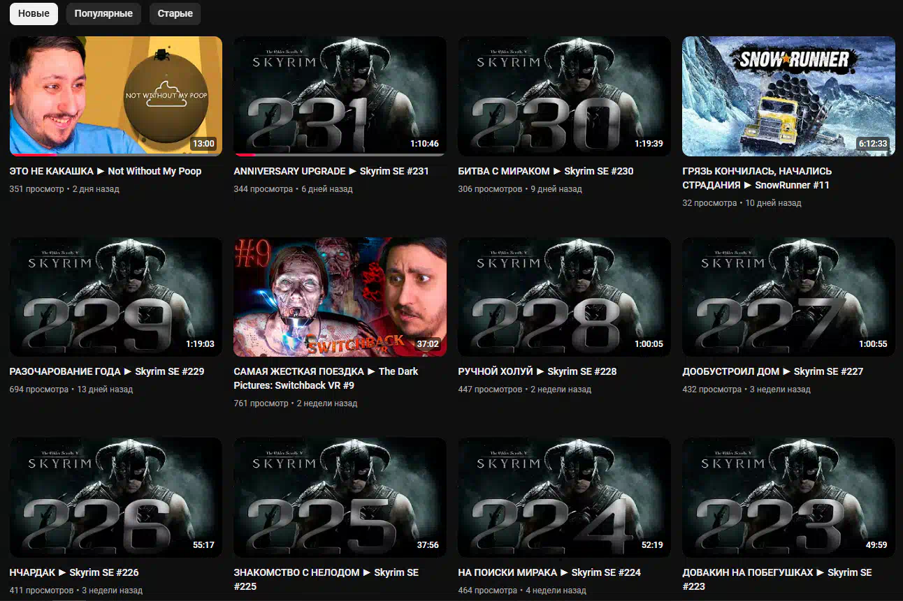Click the title САМАЯ ЖЕСТКАЯ ПОЕЗДКА Switchback VR #9

click(x=326, y=378)
